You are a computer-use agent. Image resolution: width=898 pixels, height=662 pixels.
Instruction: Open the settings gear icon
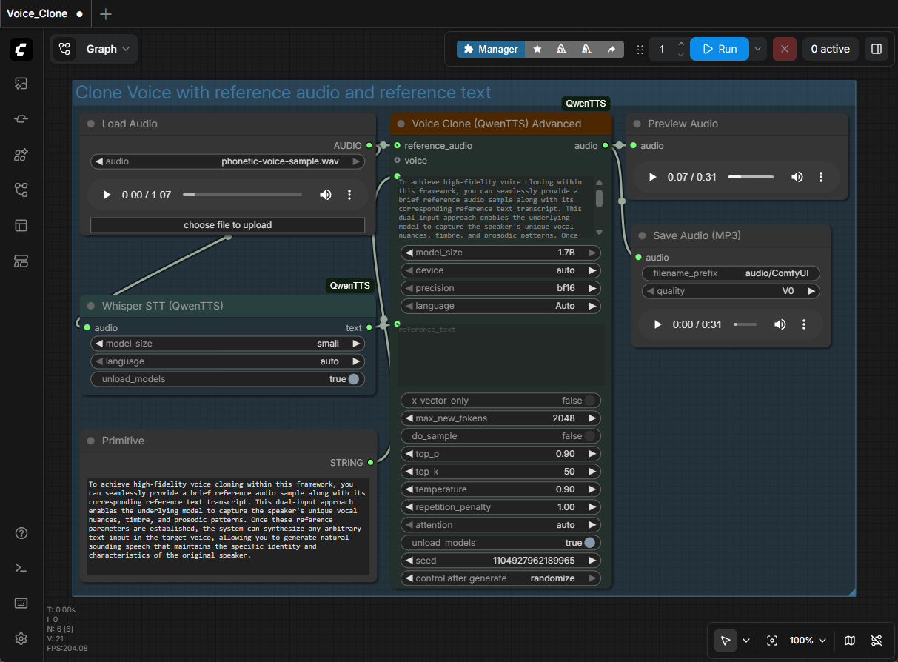21,638
